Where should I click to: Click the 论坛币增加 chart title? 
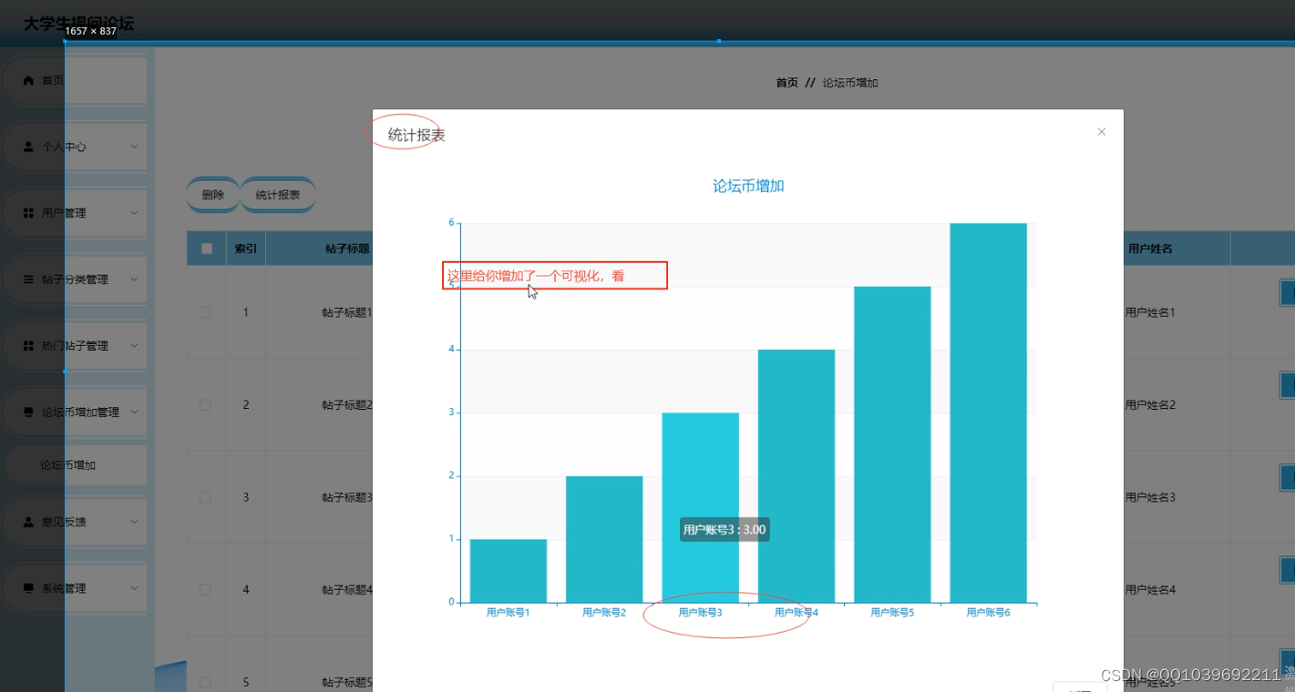[x=748, y=186]
